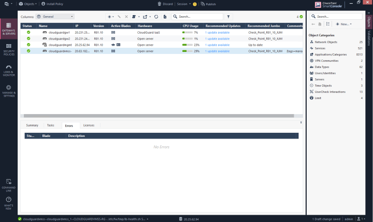Discard the session changes

coord(165,4)
